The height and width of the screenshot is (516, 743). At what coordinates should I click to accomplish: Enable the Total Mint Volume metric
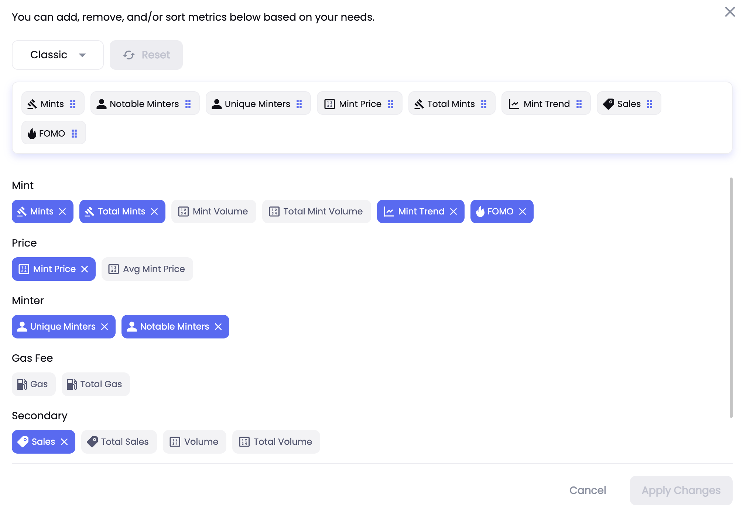point(316,211)
